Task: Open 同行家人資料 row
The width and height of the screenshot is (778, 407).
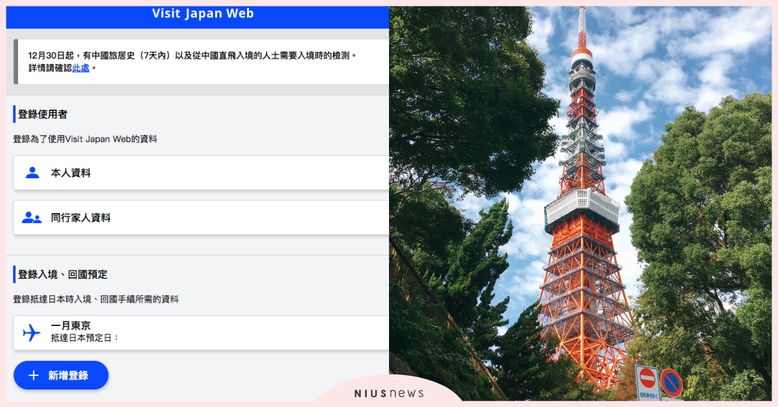Action: coord(201,218)
